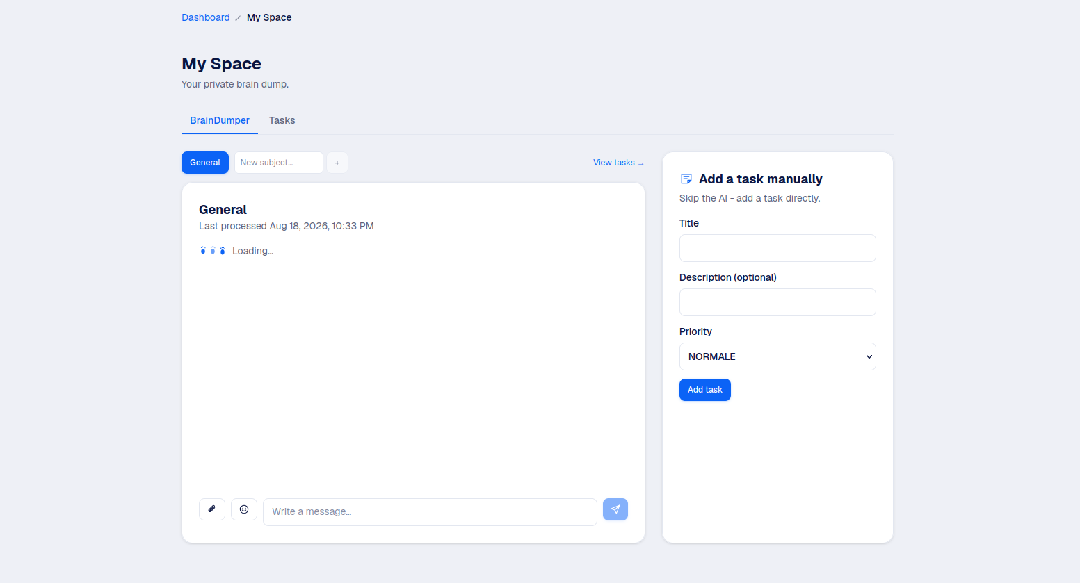Click the Description (optional) input

coord(777,302)
